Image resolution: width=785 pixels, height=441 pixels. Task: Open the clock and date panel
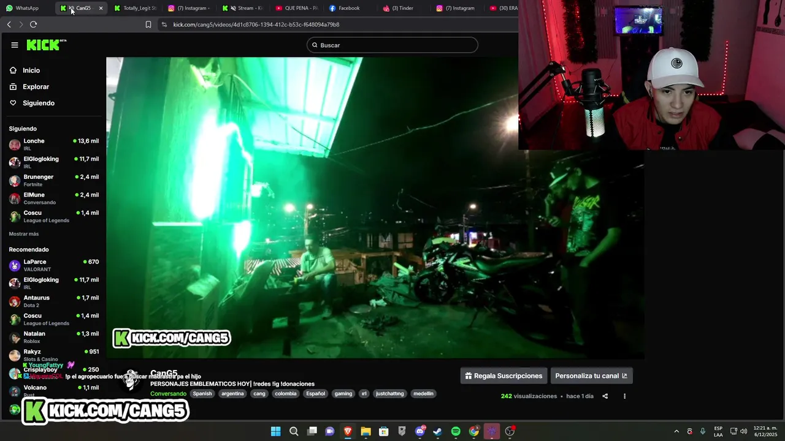coord(765,431)
